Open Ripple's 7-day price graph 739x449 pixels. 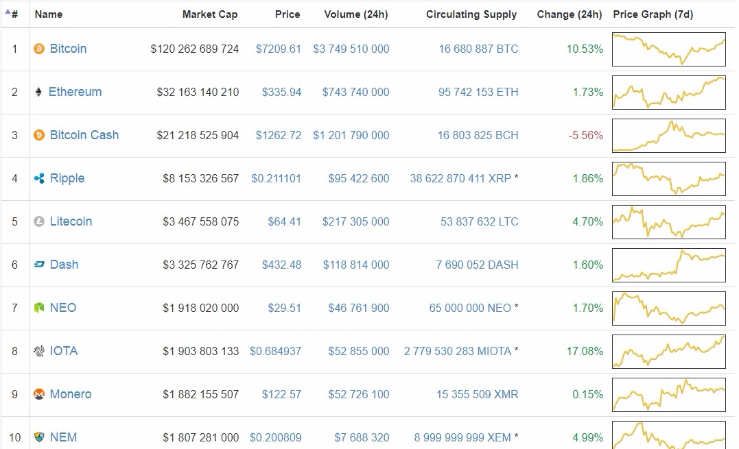669,179
